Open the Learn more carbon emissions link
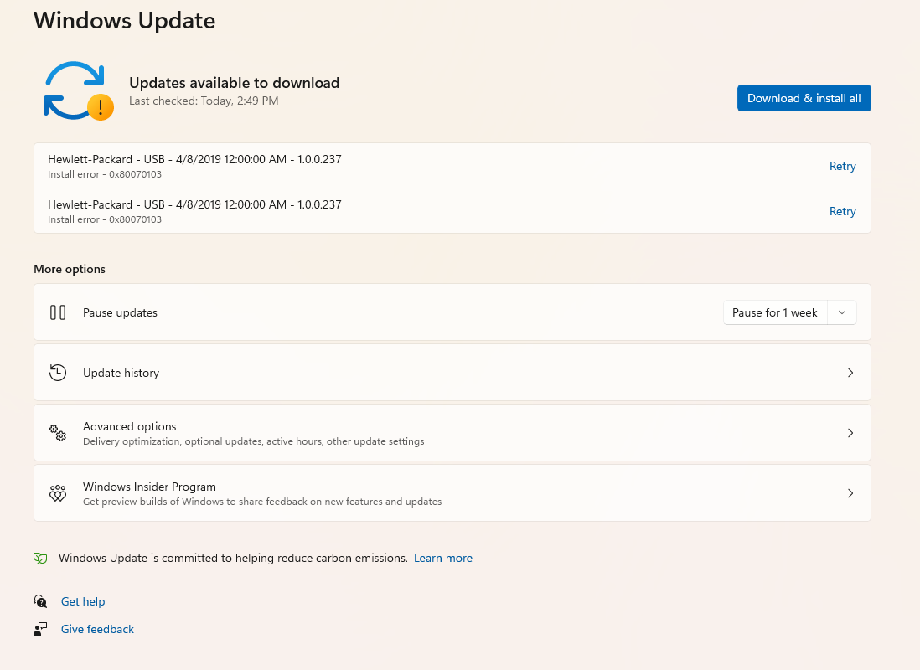 [x=442, y=558]
